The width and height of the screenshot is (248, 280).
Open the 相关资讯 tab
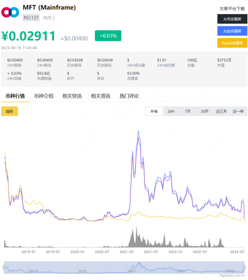[x=101, y=96]
